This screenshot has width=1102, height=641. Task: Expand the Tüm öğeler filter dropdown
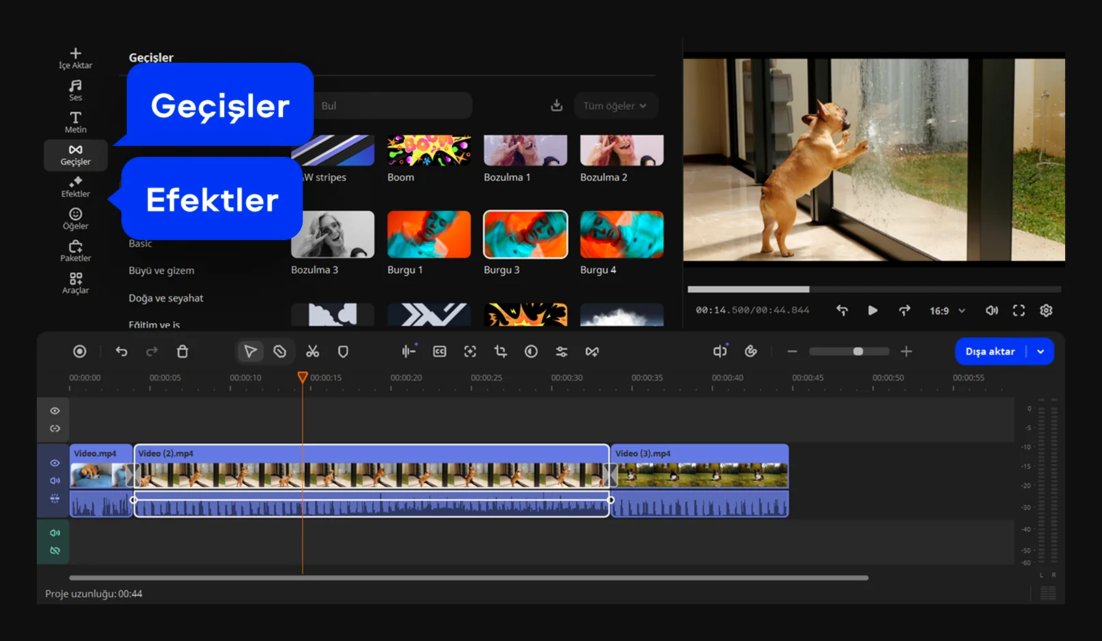[615, 106]
